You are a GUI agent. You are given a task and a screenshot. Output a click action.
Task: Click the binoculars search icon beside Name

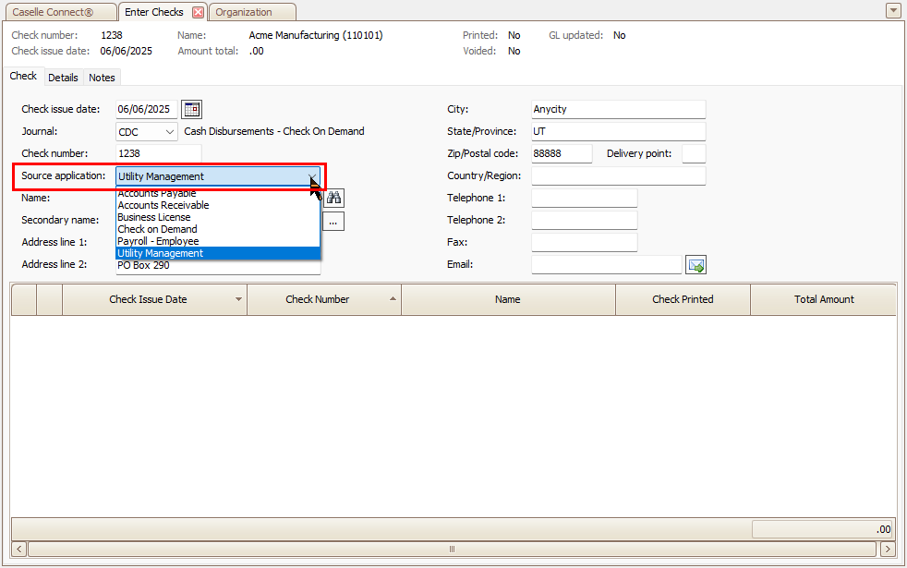pyautogui.click(x=333, y=198)
